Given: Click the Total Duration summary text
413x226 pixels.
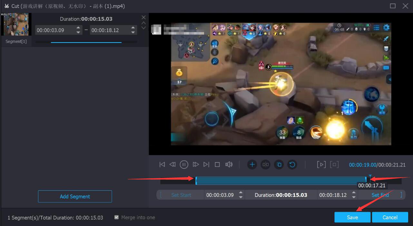Looking at the screenshot, I should coord(55,218).
